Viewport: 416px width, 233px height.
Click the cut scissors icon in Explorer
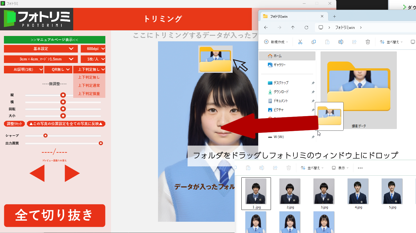(x=300, y=42)
